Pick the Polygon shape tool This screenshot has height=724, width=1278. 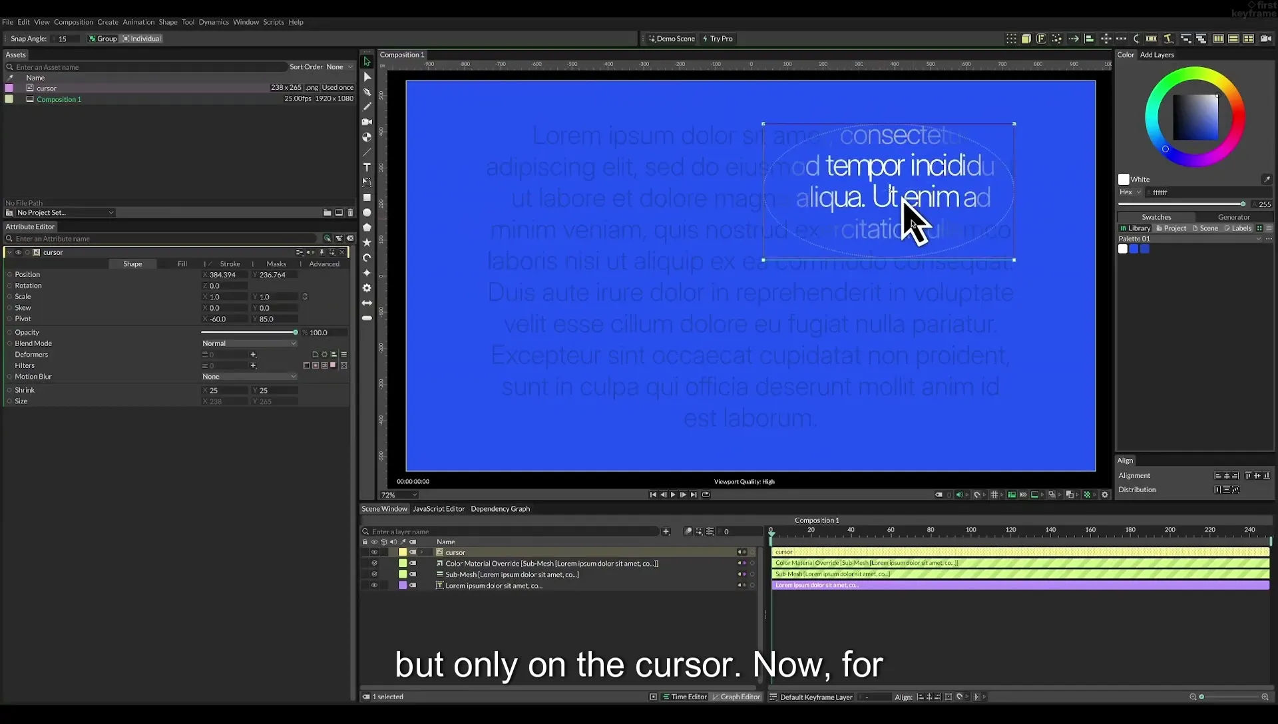(367, 228)
